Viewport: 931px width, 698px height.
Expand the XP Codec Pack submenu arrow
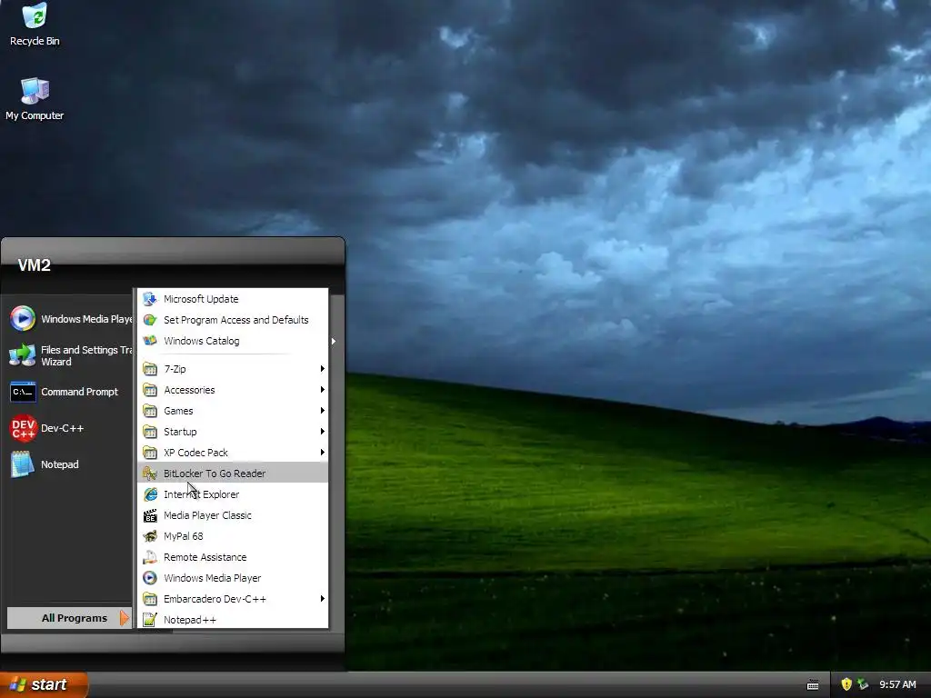[323, 453]
